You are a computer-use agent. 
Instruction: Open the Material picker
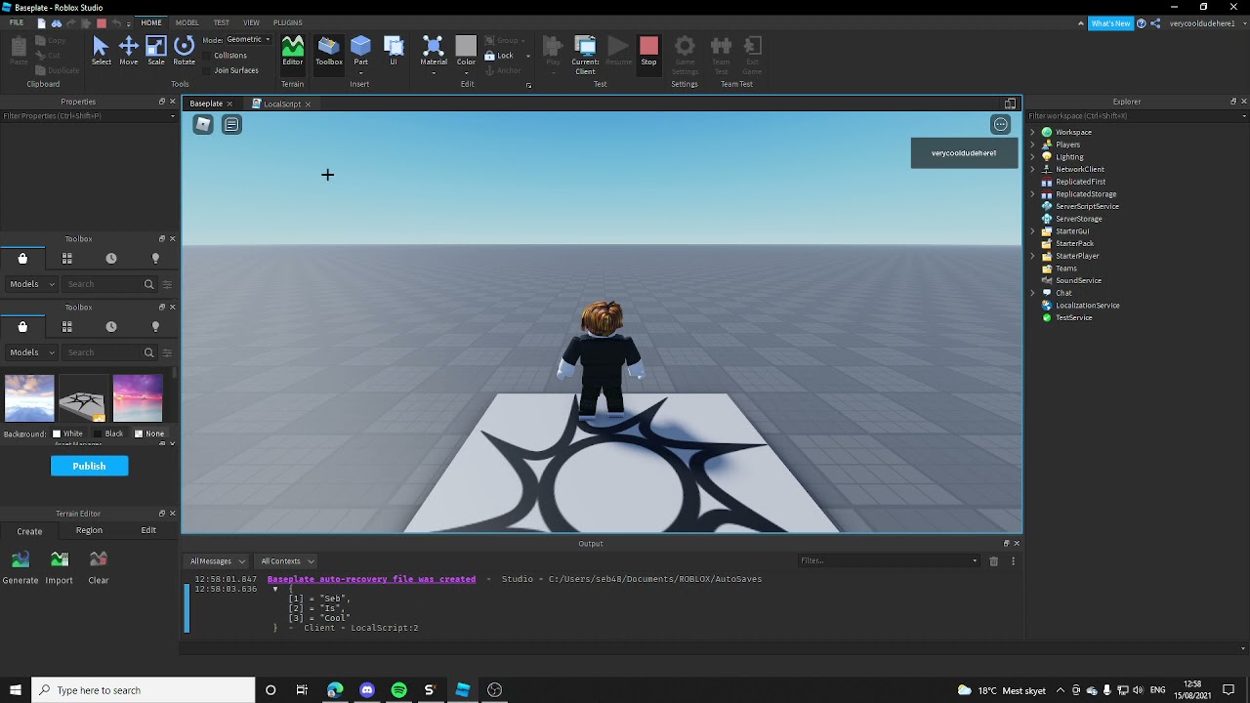tap(434, 51)
